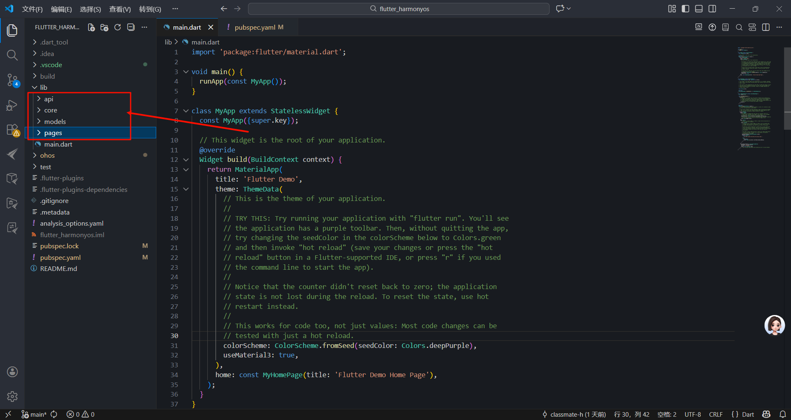Open pubspec.lock in the file tree
This screenshot has width=791, height=420.
tap(91, 246)
